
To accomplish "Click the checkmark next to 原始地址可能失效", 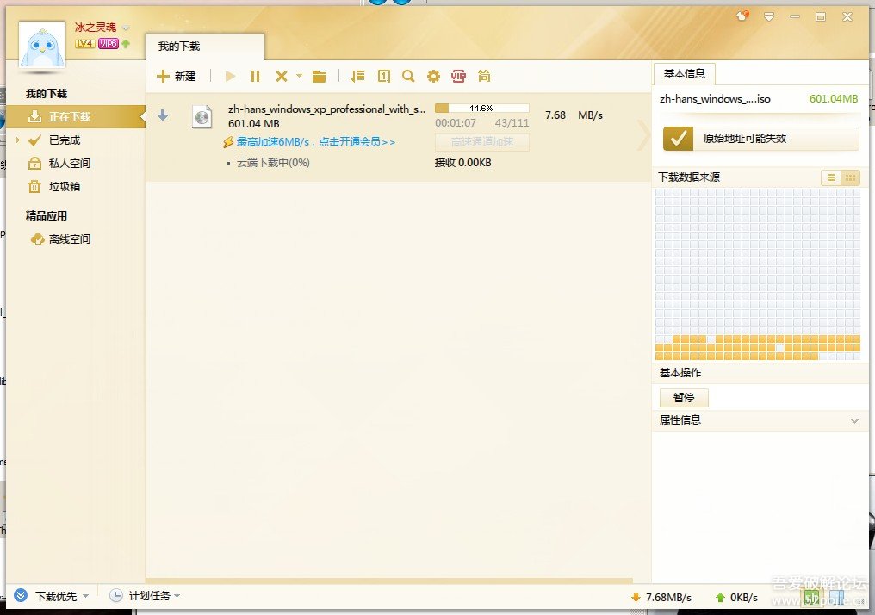I will [x=679, y=139].
